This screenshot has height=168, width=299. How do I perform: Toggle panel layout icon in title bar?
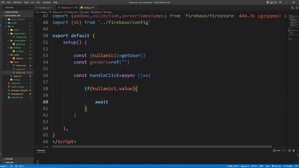pyautogui.click(x=271, y=2)
